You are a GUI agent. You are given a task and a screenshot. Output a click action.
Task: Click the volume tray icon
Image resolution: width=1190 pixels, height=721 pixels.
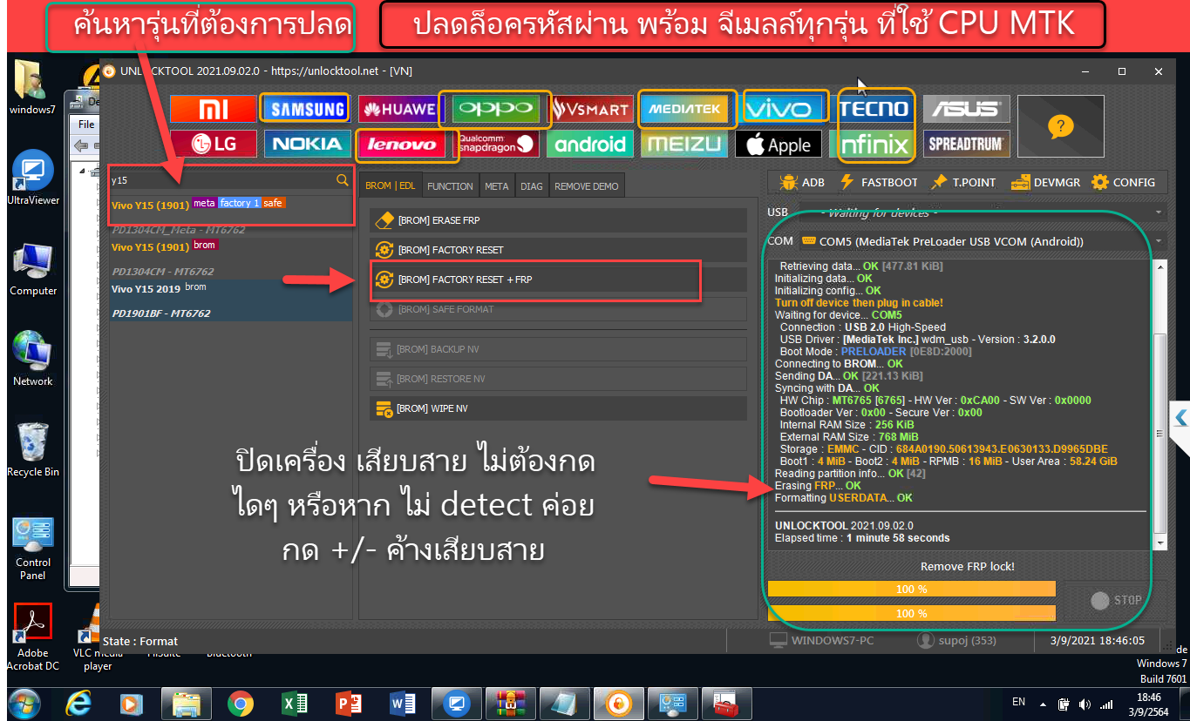[1085, 704]
